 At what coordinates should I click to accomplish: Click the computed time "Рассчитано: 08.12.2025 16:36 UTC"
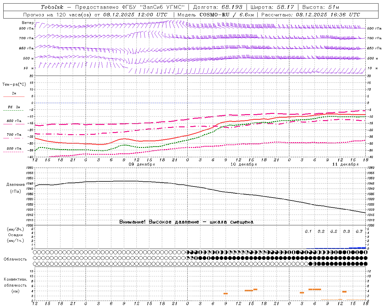(311, 15)
